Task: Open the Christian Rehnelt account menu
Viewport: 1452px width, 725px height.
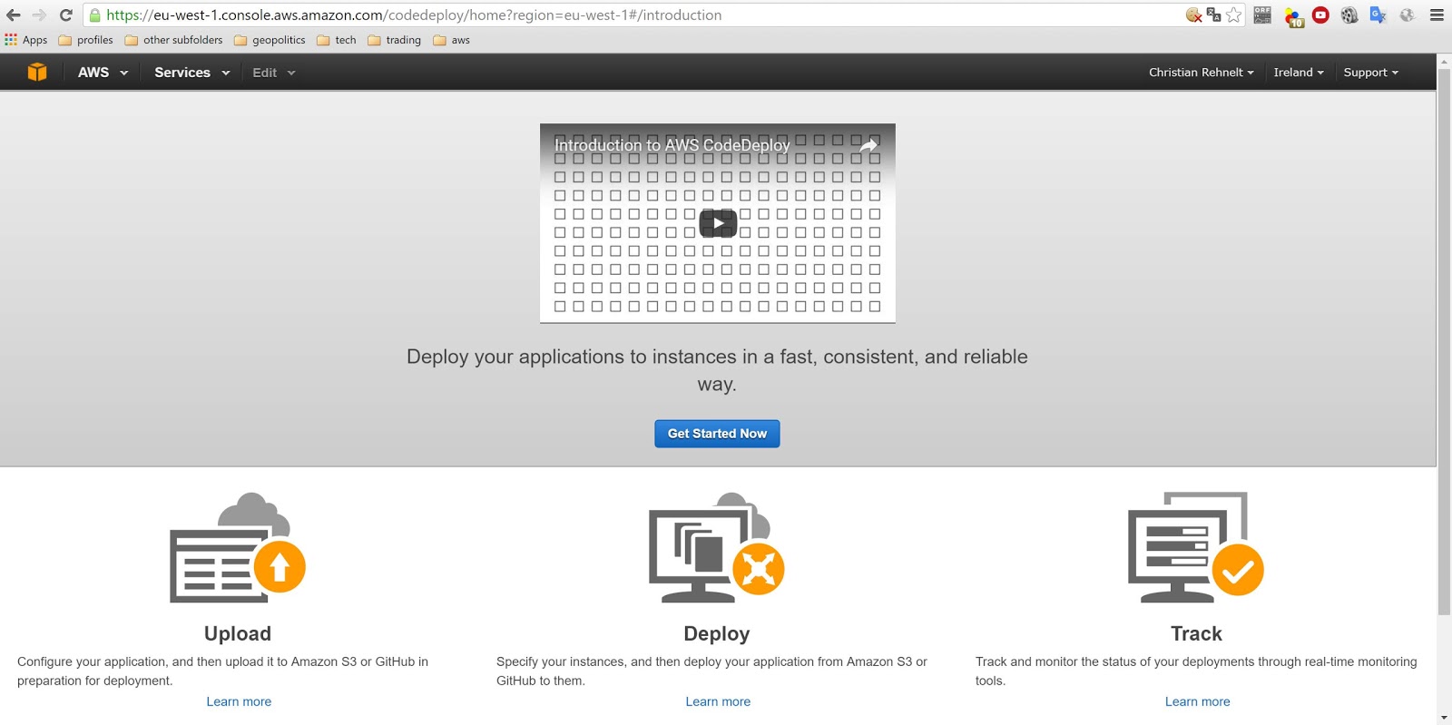Action: click(1201, 73)
